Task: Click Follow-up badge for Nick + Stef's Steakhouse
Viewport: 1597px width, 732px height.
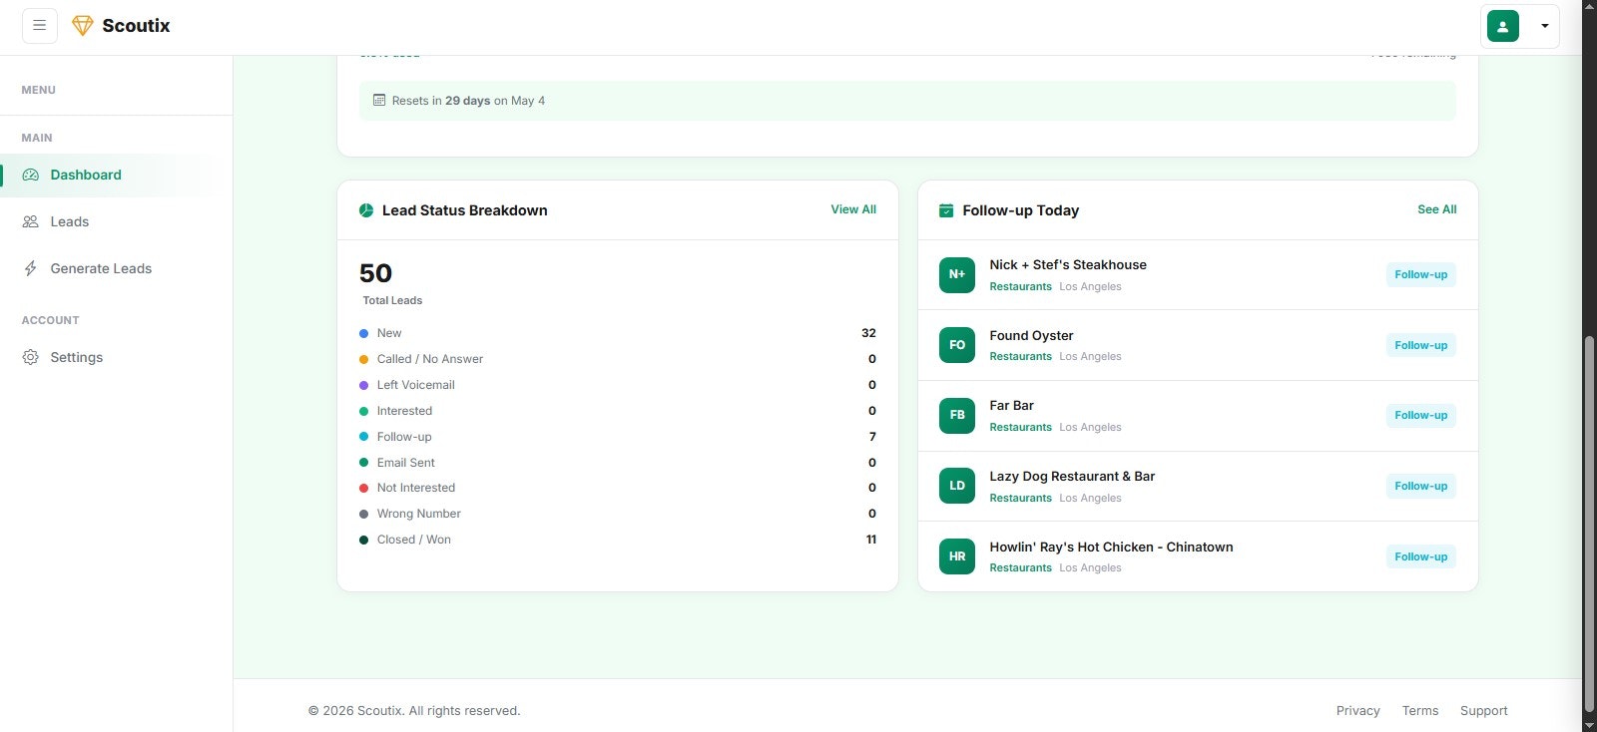Action: [1421, 274]
